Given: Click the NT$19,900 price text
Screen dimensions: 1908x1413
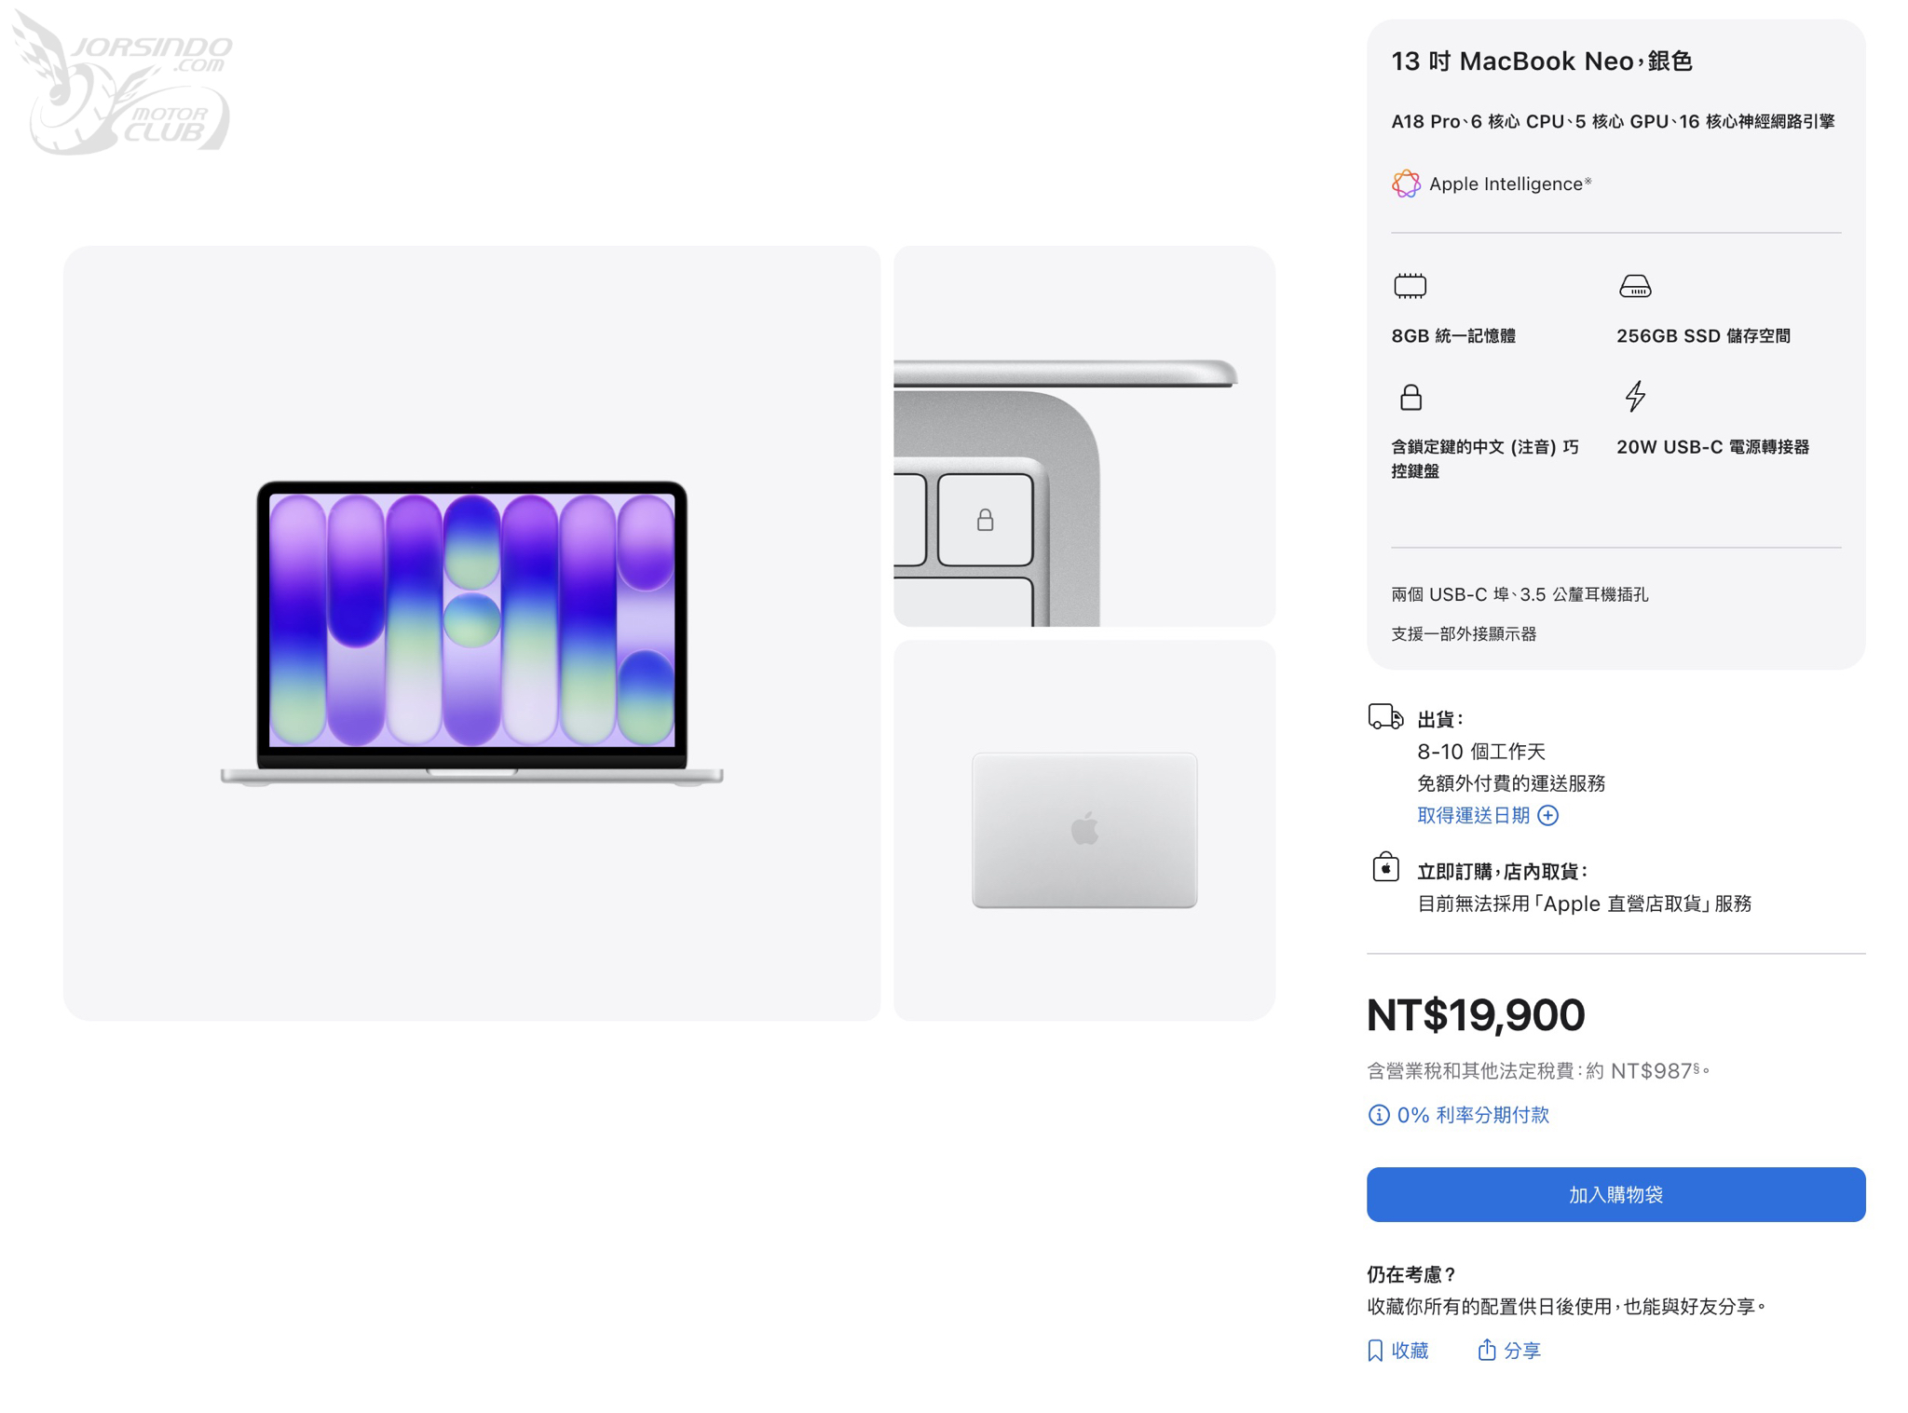Looking at the screenshot, I should coord(1475,1014).
